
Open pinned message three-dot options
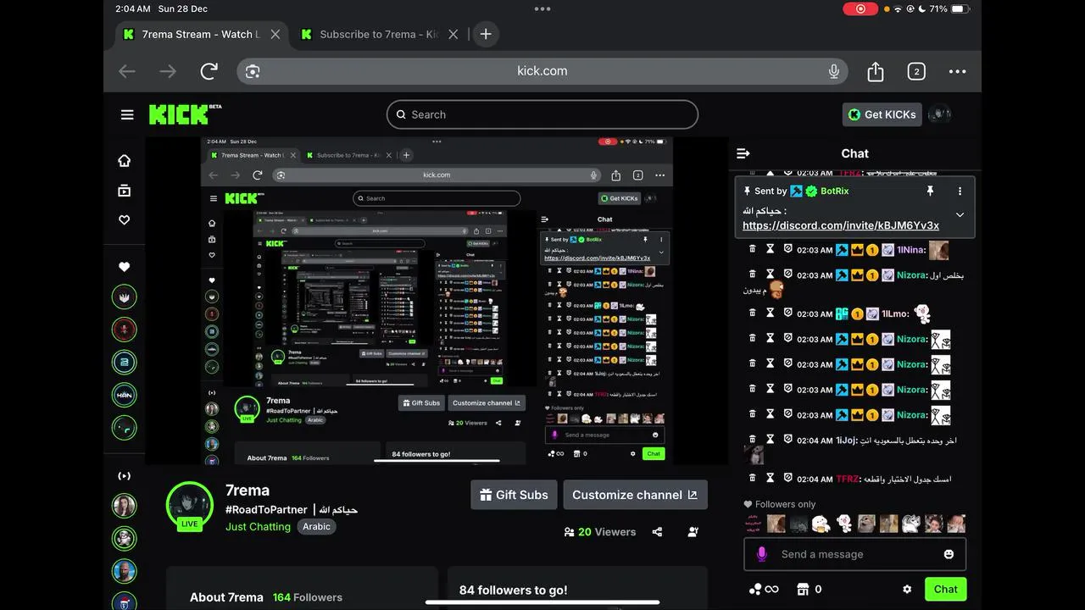tap(960, 191)
